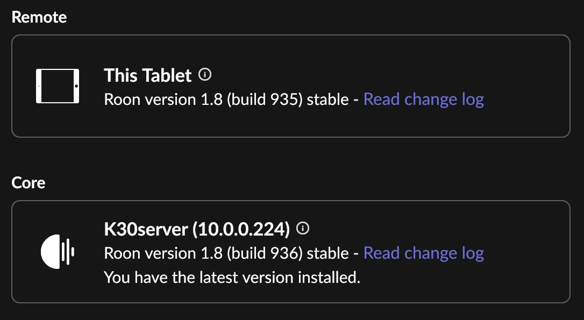Open the Core's Read change log link
Screen dimensions: 584x320
pos(424,253)
